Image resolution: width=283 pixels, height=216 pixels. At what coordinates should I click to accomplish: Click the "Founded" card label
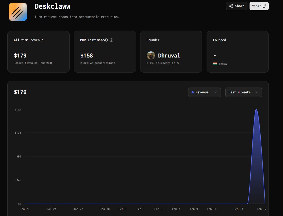coord(219,40)
